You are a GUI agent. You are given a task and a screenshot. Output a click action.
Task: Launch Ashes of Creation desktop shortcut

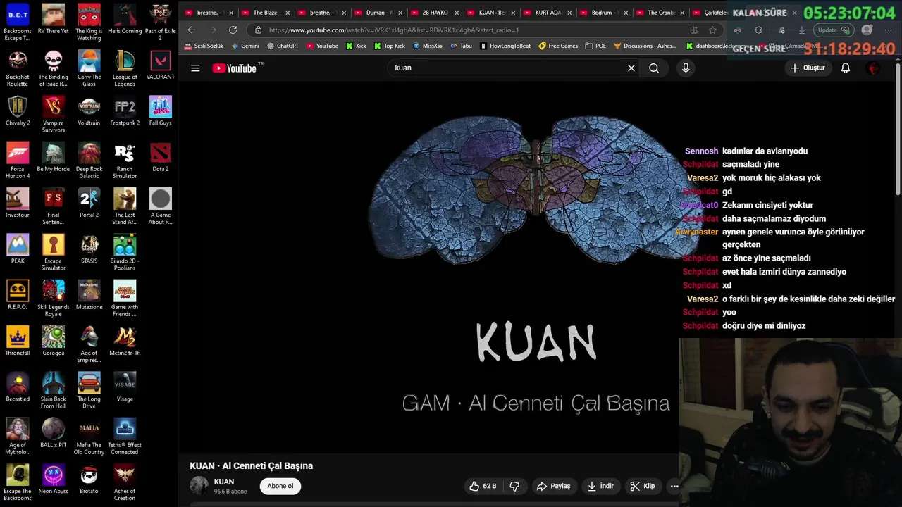pos(125,482)
